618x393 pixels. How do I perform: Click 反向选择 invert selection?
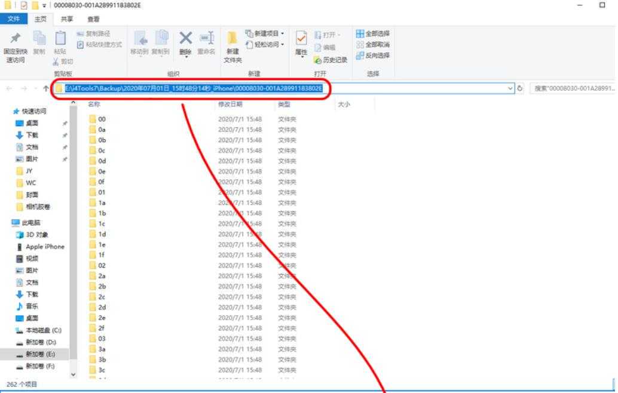(x=373, y=56)
